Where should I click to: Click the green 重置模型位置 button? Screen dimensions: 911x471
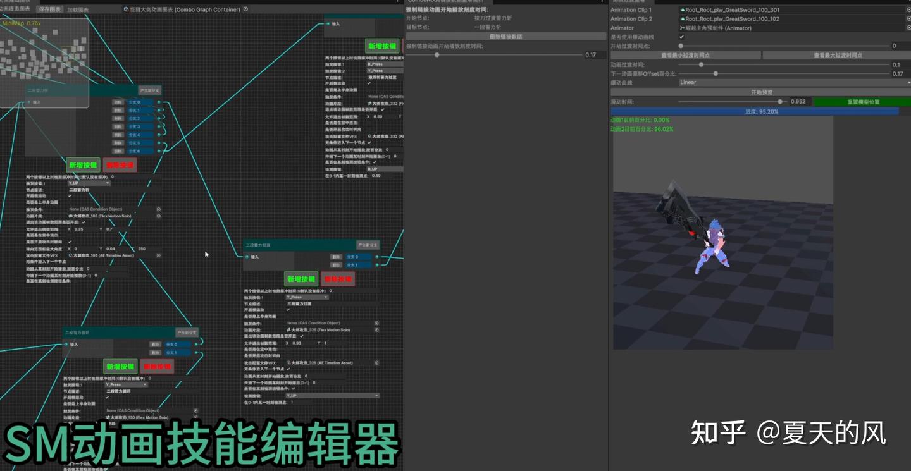(863, 102)
